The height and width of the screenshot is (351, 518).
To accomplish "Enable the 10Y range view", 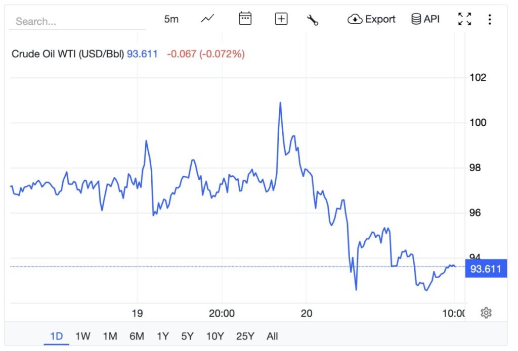I will [215, 336].
